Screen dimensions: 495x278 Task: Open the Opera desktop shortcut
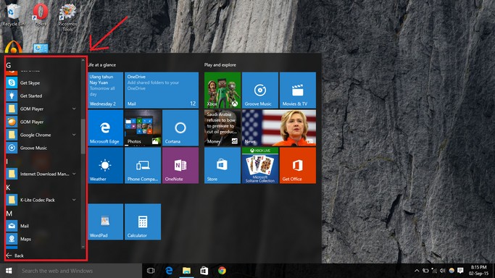(x=41, y=14)
